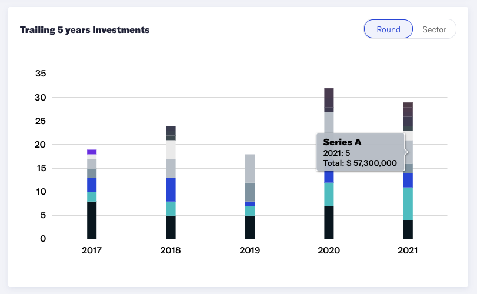
Task: Click the '2021: 5' tooltip line
Action: (x=336, y=153)
